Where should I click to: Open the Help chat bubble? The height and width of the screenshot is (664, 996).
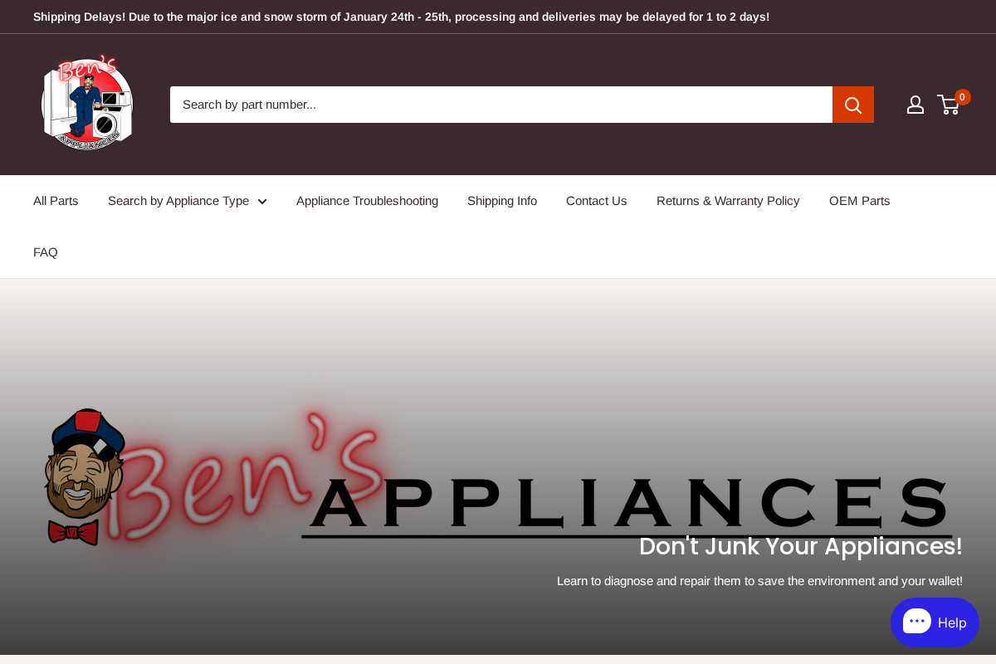(x=935, y=622)
